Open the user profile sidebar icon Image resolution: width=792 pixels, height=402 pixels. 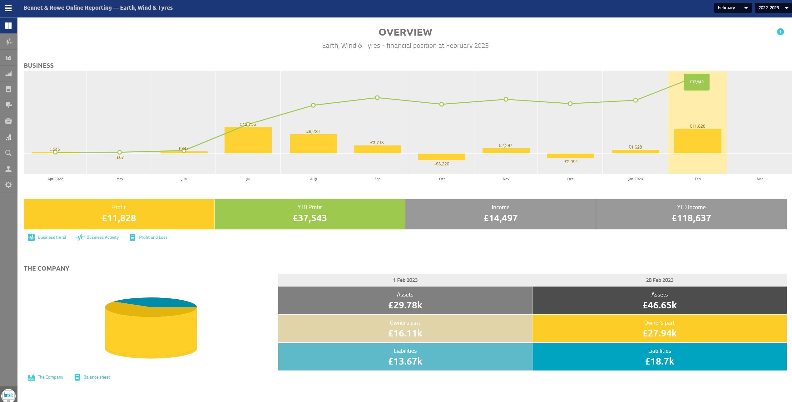[8, 169]
